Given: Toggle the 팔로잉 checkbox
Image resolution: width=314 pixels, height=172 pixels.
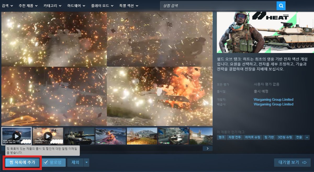Looking at the screenshot, I should pyautogui.click(x=46, y=163).
